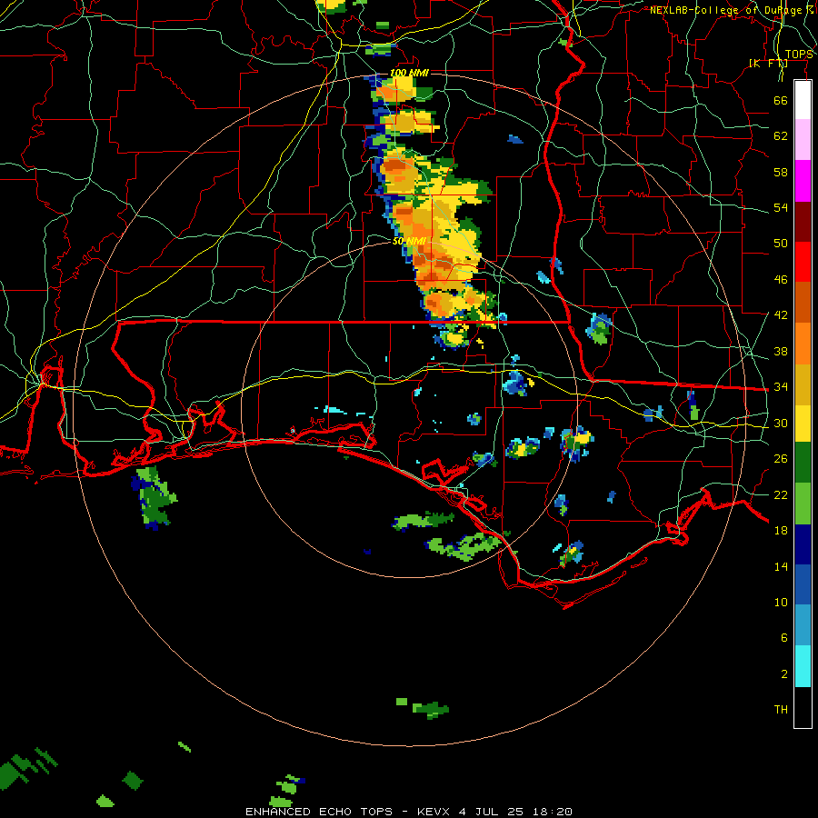
Task: Click the legend value 50
Action: click(781, 244)
